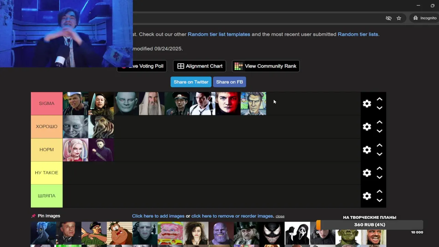Move НУ ТАКОЕ row down with arrow
Screen dimensions: 439x247
[380, 177]
